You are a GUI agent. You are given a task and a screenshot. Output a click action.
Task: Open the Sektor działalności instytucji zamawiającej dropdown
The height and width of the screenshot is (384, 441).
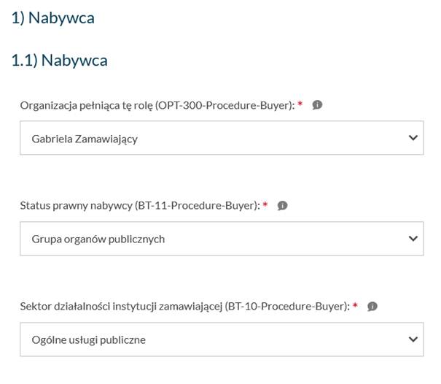coord(222,339)
